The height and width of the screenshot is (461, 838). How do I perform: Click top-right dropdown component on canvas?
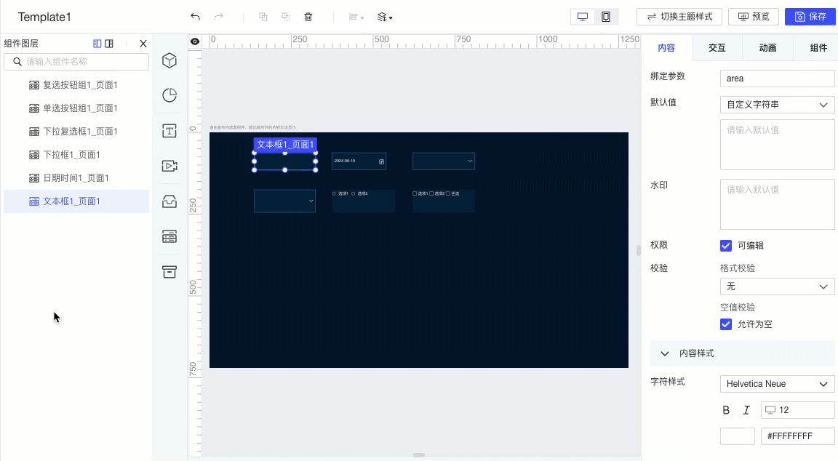coord(444,161)
